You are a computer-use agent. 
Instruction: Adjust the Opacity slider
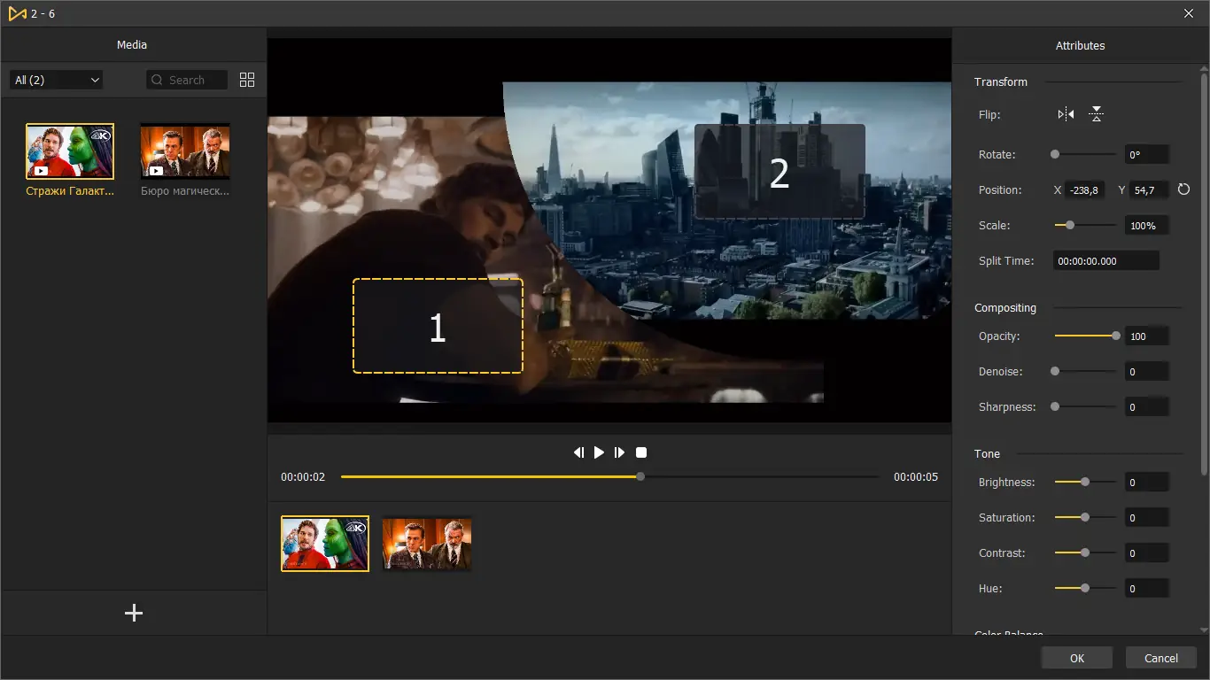click(x=1085, y=336)
